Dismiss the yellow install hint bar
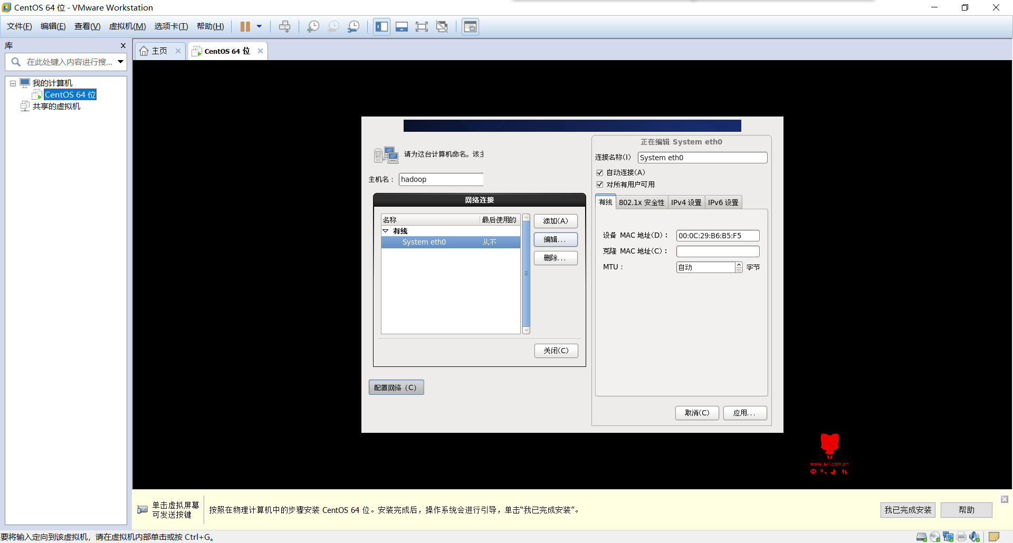1013x543 pixels. point(1005,499)
